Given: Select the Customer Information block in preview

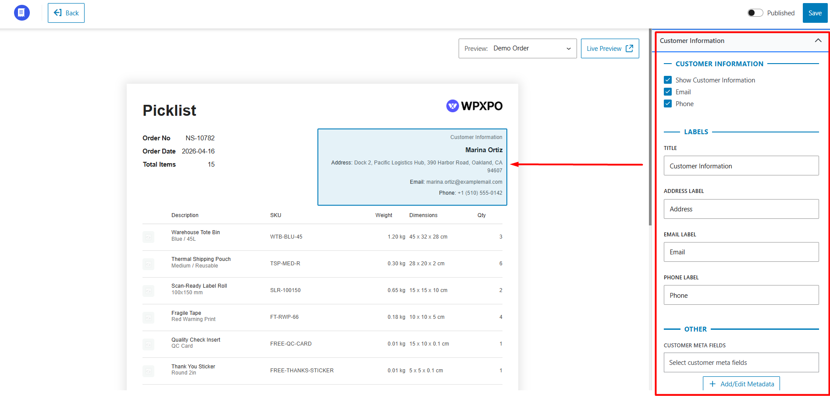Looking at the screenshot, I should coord(412,167).
